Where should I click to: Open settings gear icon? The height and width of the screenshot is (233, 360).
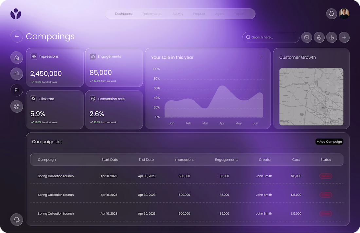(x=319, y=37)
